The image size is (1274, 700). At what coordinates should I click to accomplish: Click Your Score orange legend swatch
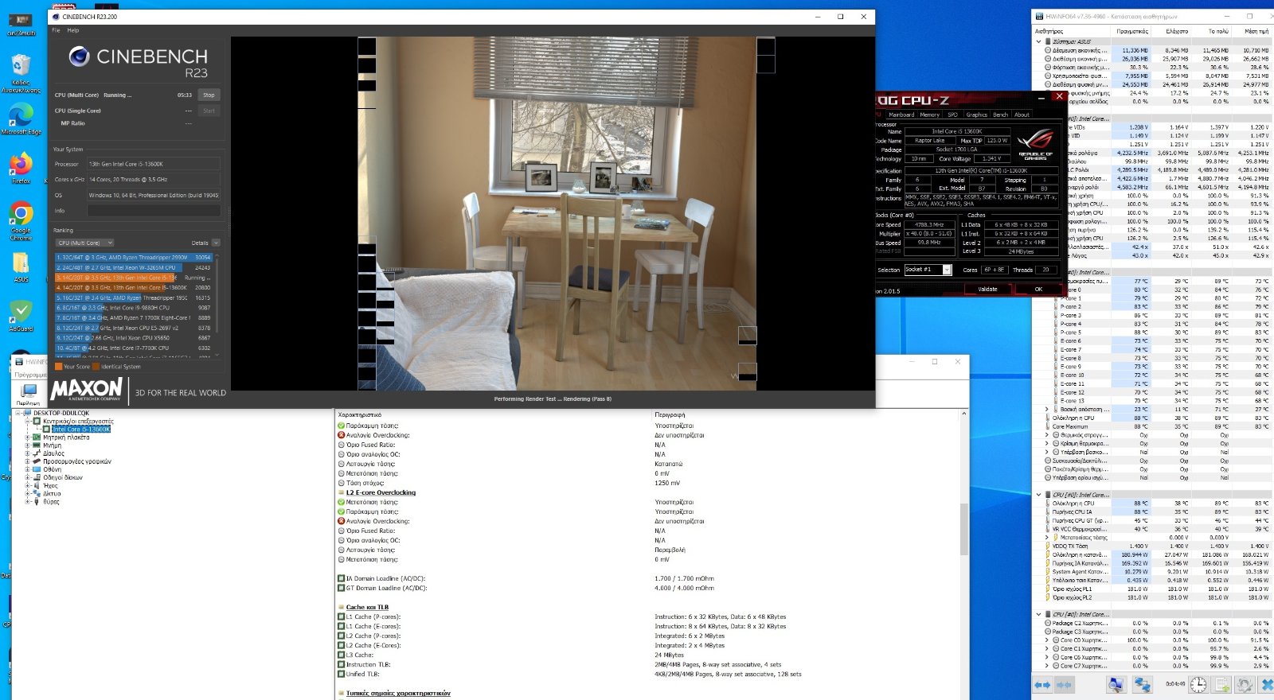(x=58, y=367)
